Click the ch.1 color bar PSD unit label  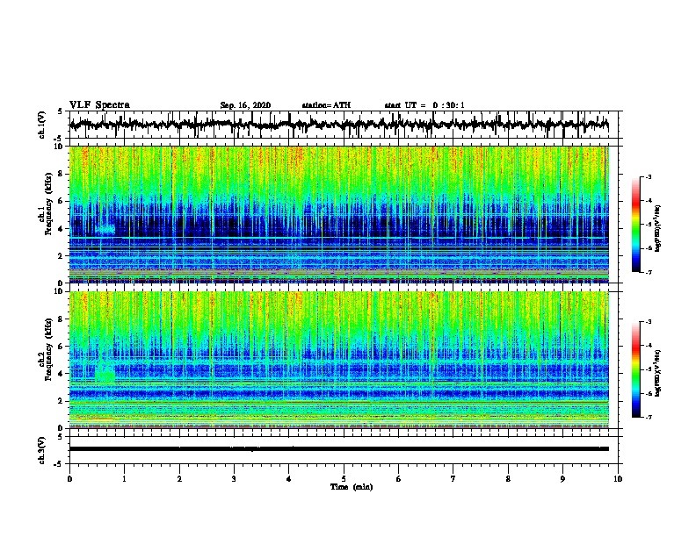(x=657, y=228)
